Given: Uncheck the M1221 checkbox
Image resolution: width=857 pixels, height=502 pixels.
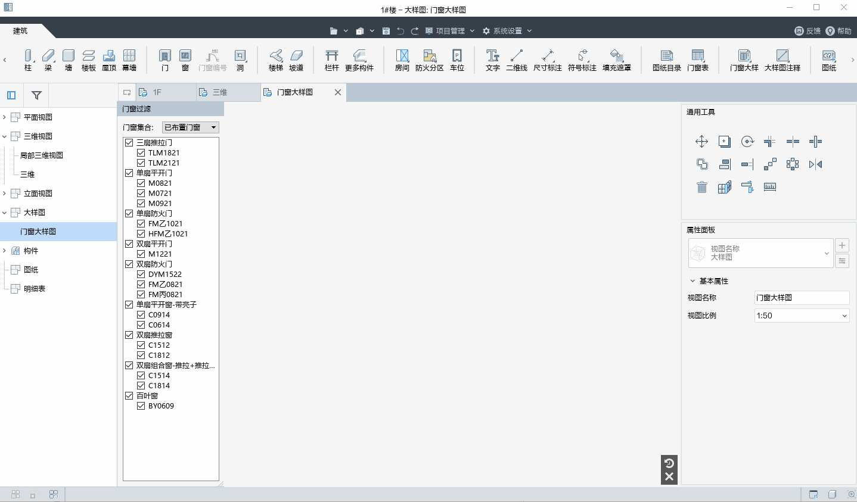Looking at the screenshot, I should pyautogui.click(x=141, y=254).
